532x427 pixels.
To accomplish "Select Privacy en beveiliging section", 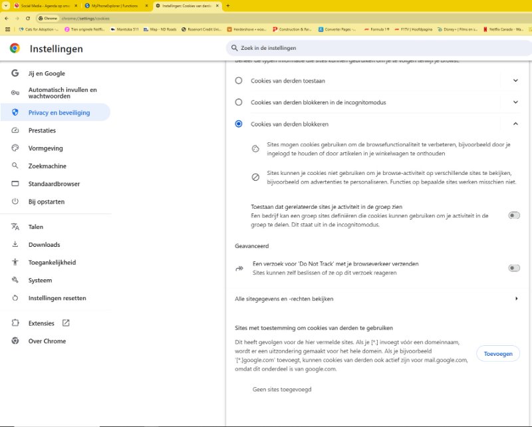I will (55, 112).
